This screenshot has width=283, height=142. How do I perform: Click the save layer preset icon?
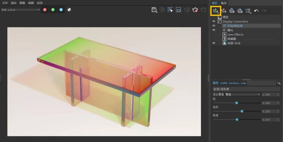click(232, 11)
